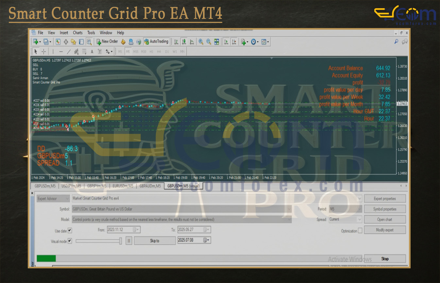Click the tile windows icon
This screenshot has width=440, height=283.
coord(217,42)
